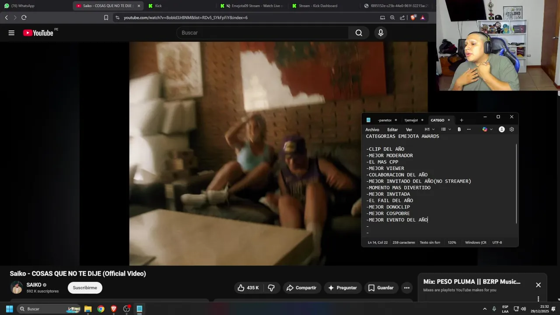The height and width of the screenshot is (315, 560).
Task: Switch to Kick Dashboard browser tab
Action: pyautogui.click(x=324, y=6)
